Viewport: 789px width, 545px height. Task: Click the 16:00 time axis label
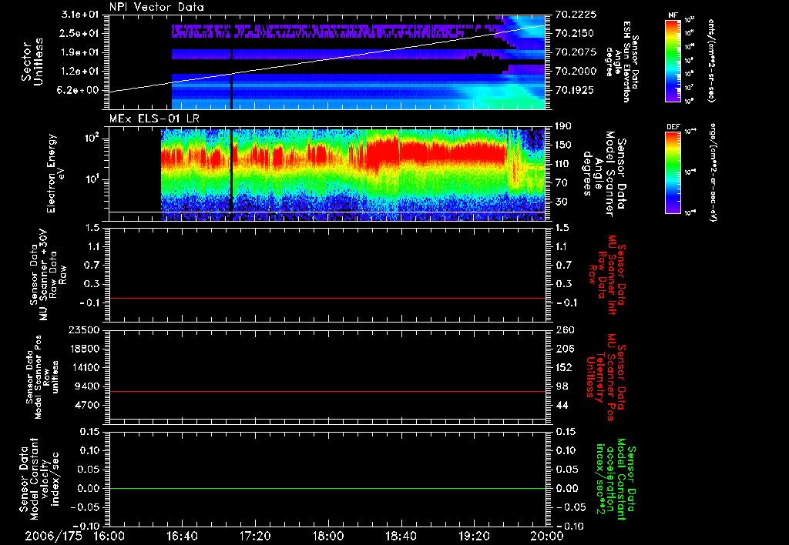point(109,537)
